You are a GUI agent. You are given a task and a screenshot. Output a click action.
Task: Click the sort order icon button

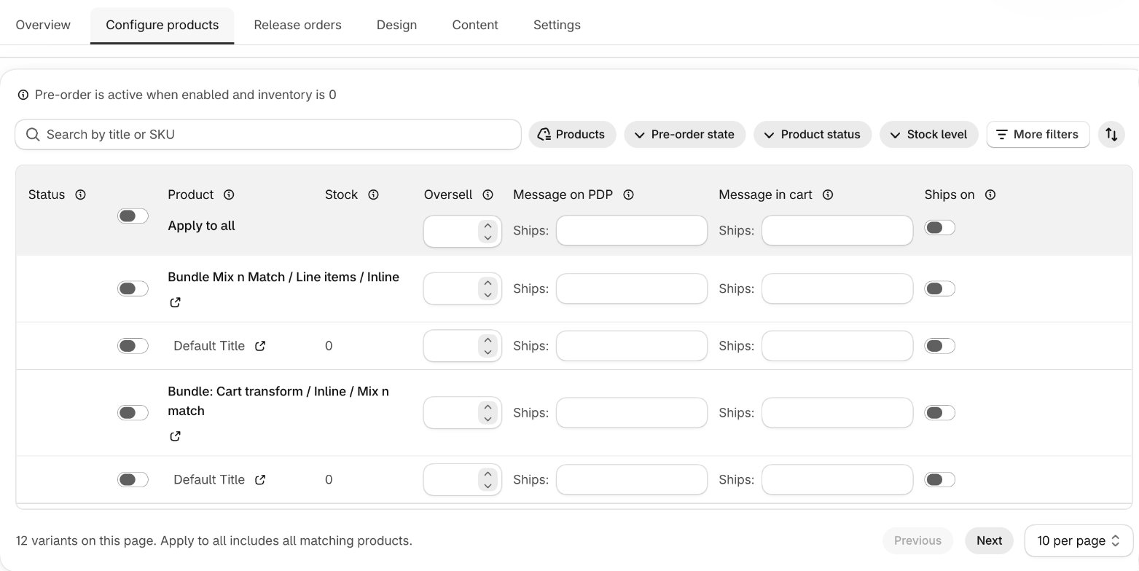(1111, 134)
